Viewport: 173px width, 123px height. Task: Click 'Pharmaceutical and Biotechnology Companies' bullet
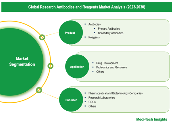coord(116,93)
